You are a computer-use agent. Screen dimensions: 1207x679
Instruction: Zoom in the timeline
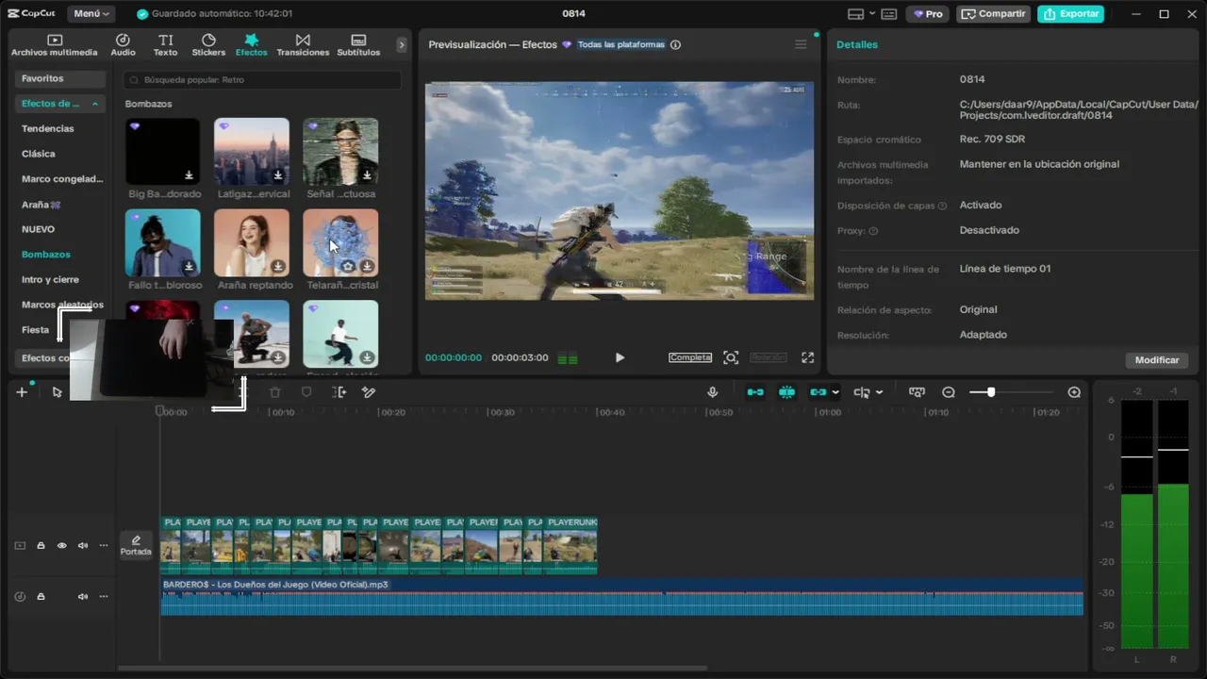1074,392
